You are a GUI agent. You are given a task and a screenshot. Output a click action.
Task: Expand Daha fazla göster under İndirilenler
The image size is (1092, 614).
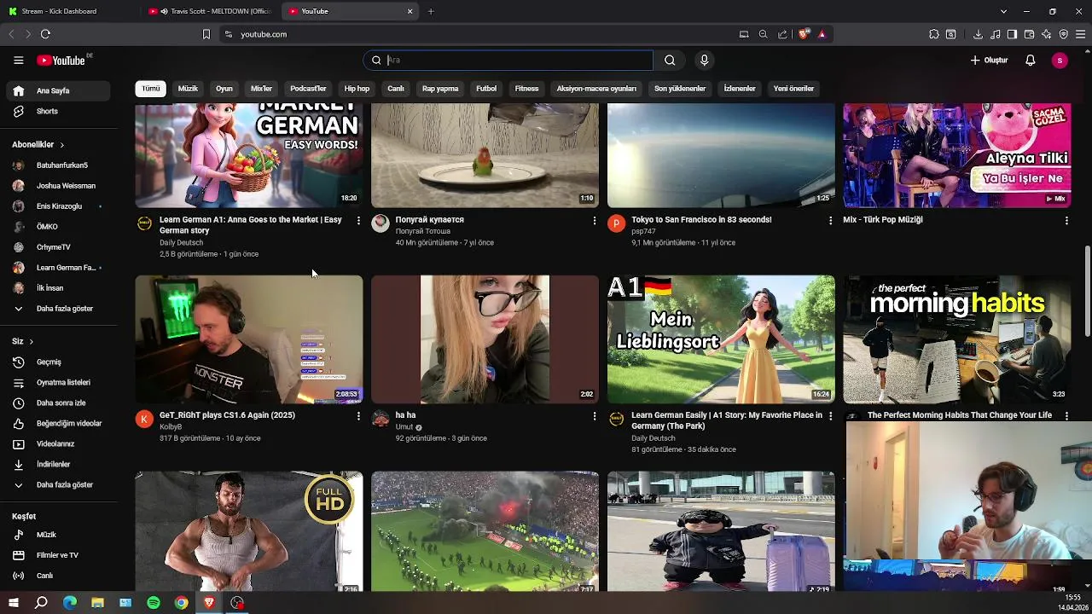coord(58,485)
